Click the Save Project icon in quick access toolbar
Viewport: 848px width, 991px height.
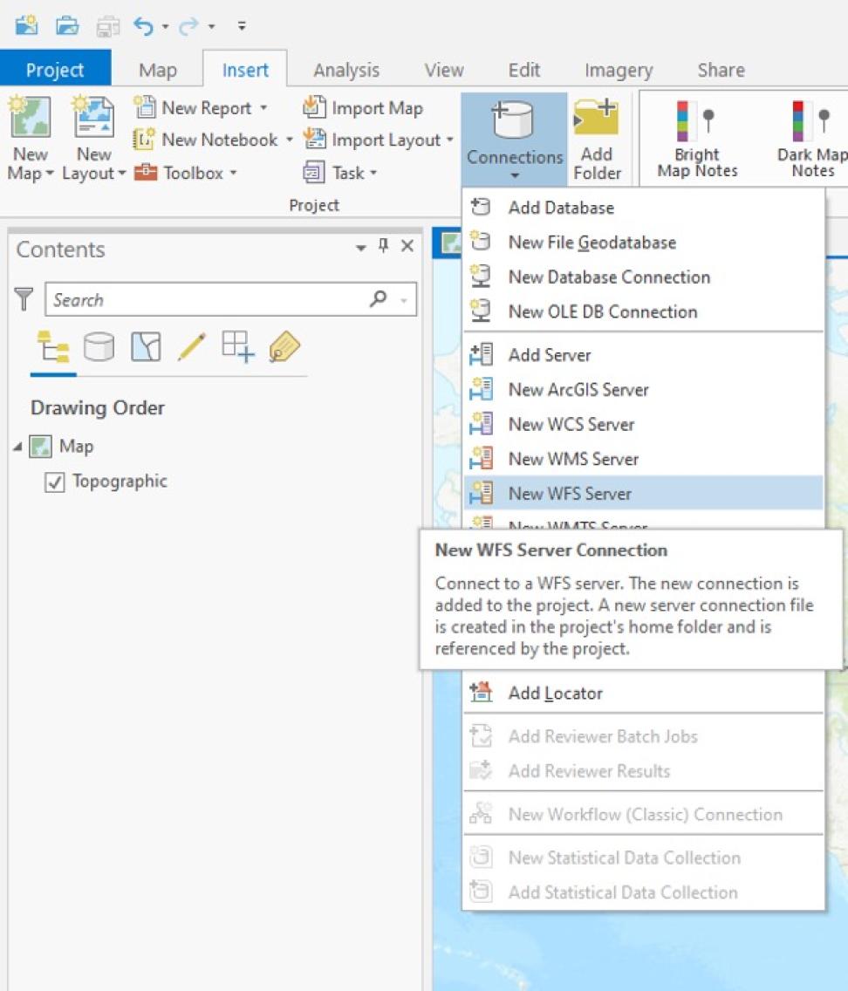click(108, 26)
